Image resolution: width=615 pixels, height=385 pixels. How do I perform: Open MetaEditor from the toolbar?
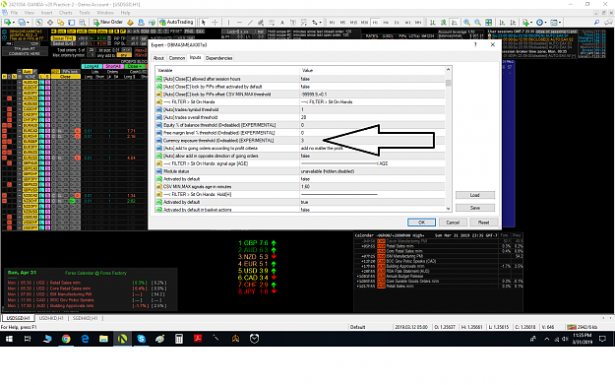point(130,23)
